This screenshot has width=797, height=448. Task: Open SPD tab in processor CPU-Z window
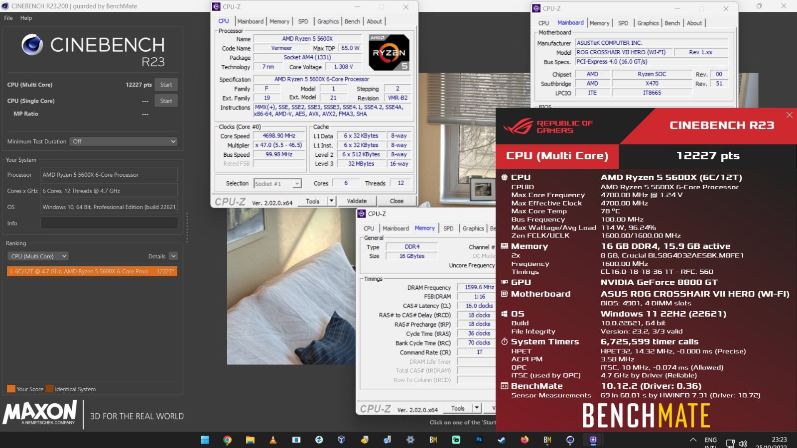[303, 21]
